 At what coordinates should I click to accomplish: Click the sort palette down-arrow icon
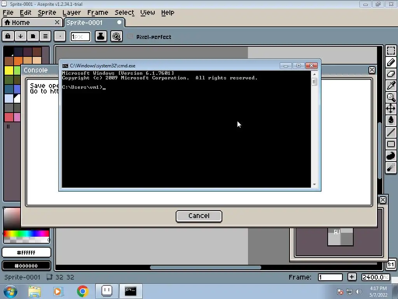[x=21, y=36]
